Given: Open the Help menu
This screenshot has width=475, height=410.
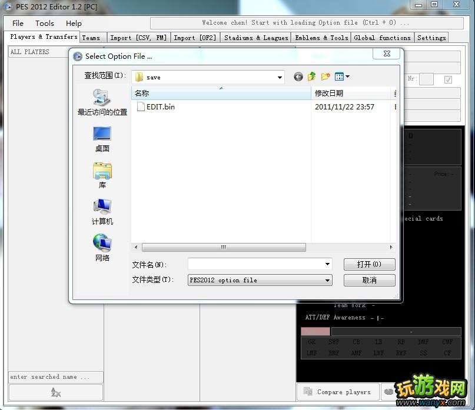Looking at the screenshot, I should (x=74, y=24).
